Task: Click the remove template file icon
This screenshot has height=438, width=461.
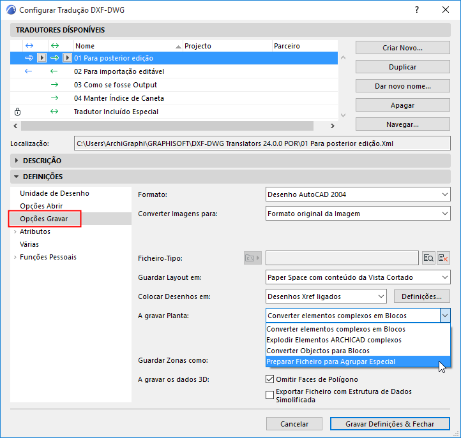Action: 443,258
